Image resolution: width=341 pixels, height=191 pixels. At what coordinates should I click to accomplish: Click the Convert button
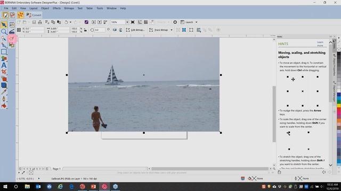tap(34, 15)
